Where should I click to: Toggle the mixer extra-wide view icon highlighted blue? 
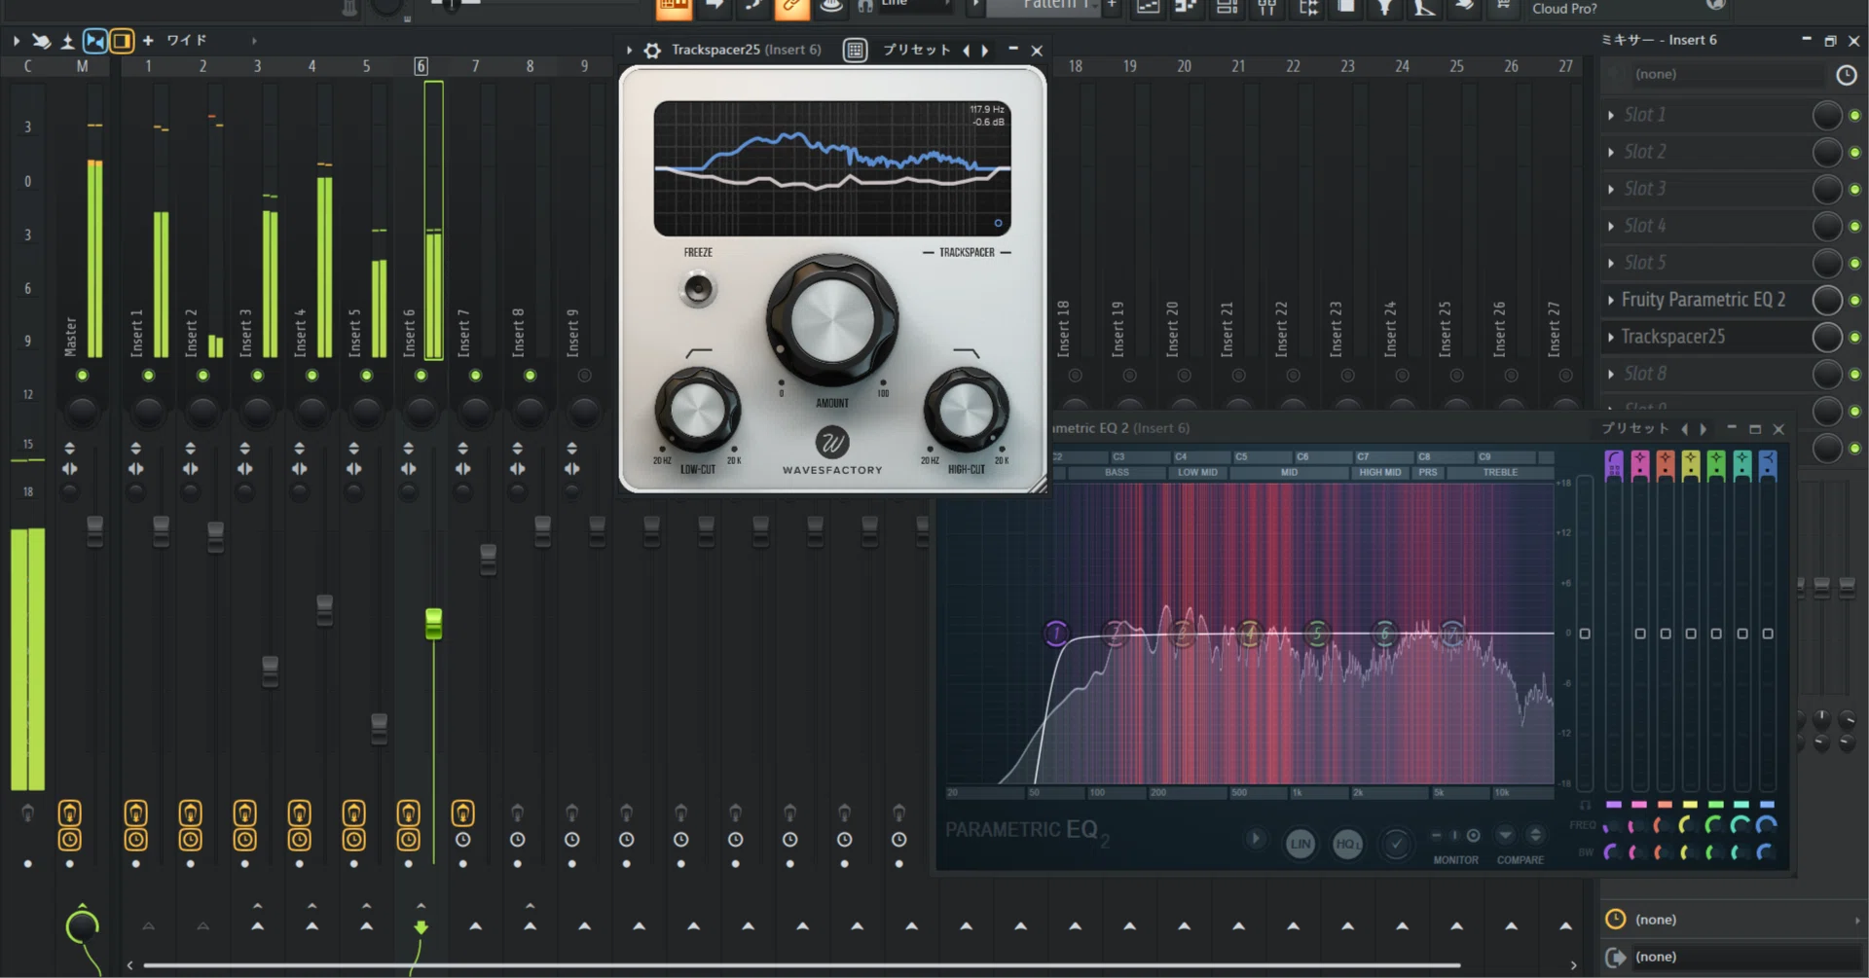coord(94,41)
